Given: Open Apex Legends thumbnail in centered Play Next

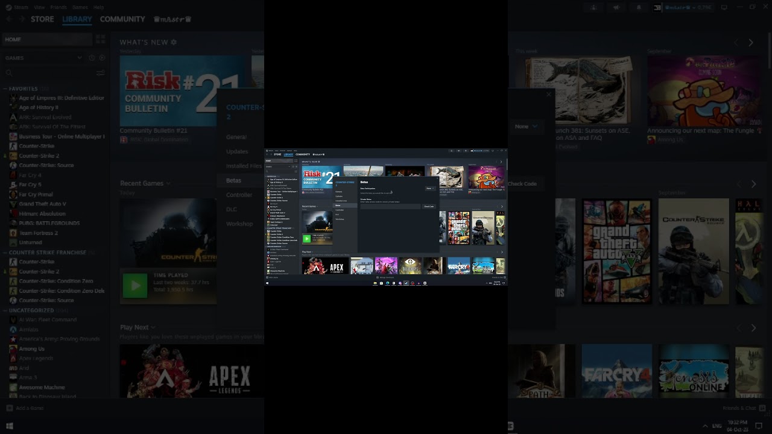Looking at the screenshot, I should (x=325, y=266).
